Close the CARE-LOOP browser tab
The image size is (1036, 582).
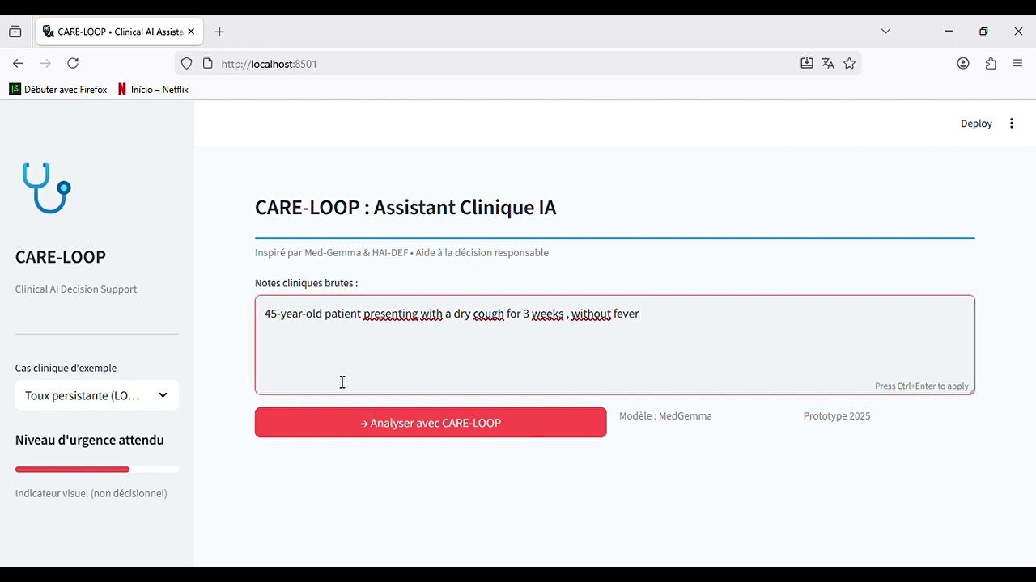pos(192,32)
